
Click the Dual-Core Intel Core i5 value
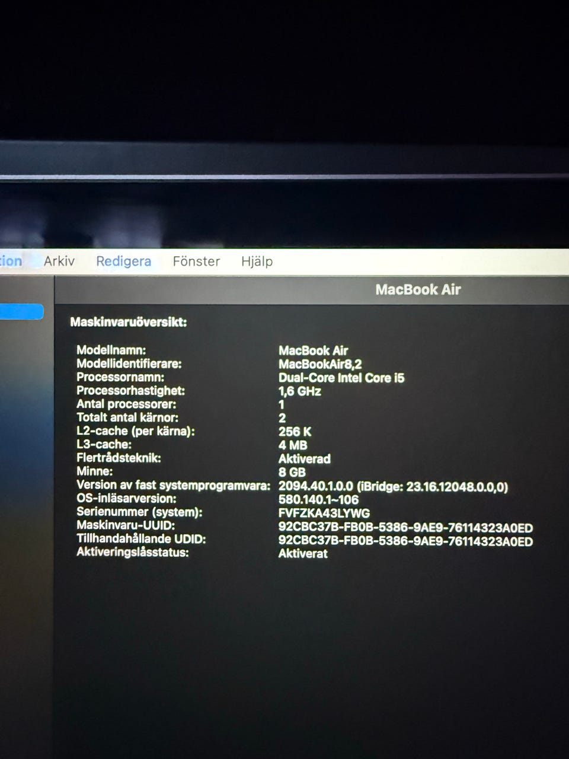coord(341,378)
